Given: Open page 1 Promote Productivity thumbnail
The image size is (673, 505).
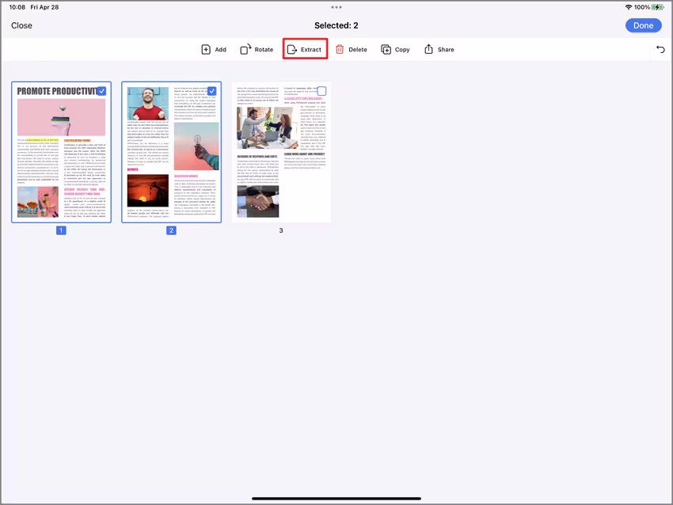Looking at the screenshot, I should pos(62,152).
